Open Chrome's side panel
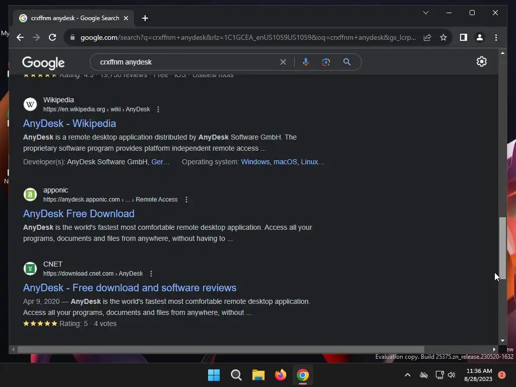 click(464, 37)
